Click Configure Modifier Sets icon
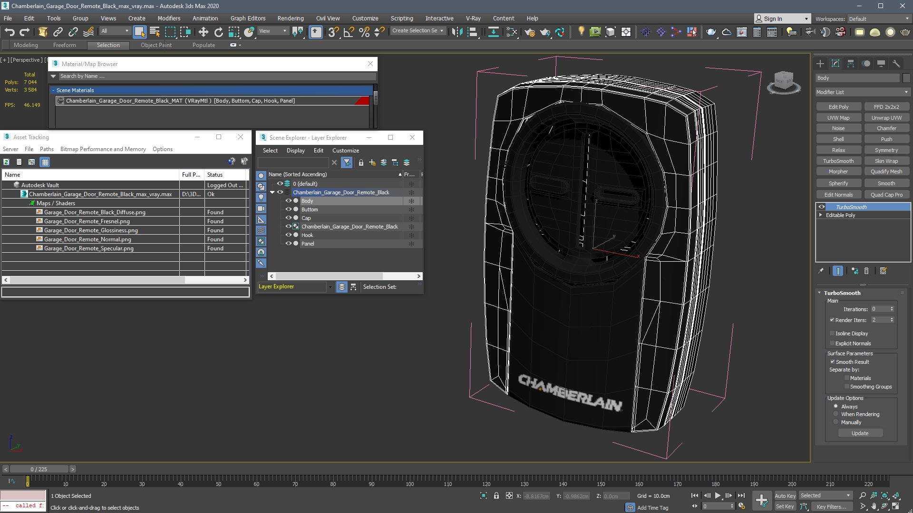Viewport: 913px width, 513px height. pos(884,271)
